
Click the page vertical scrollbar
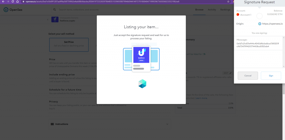point(283,89)
